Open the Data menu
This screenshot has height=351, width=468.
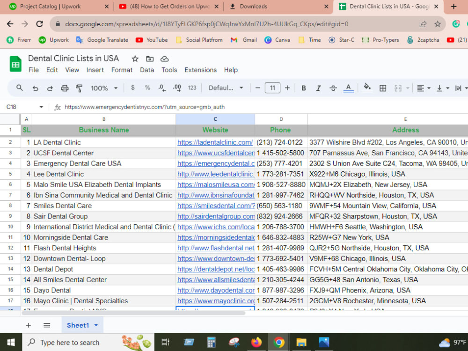[147, 70]
